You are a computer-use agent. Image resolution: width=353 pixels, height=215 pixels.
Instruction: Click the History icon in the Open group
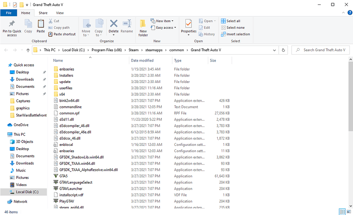pyautogui.click(x=207, y=34)
